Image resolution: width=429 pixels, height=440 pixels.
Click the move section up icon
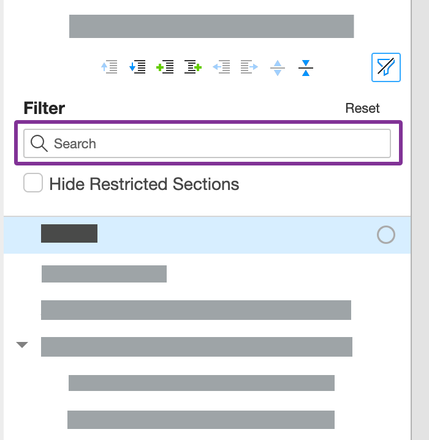pyautogui.click(x=109, y=67)
